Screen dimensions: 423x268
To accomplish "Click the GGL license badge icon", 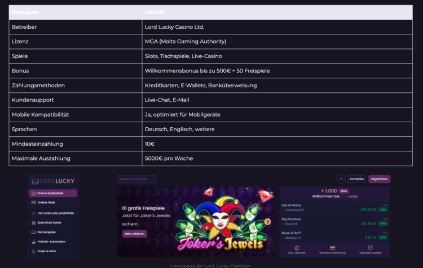I will click(x=297, y=248).
